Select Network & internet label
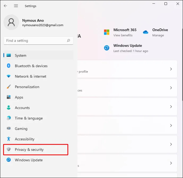The height and width of the screenshot is (178, 183). tap(31, 76)
